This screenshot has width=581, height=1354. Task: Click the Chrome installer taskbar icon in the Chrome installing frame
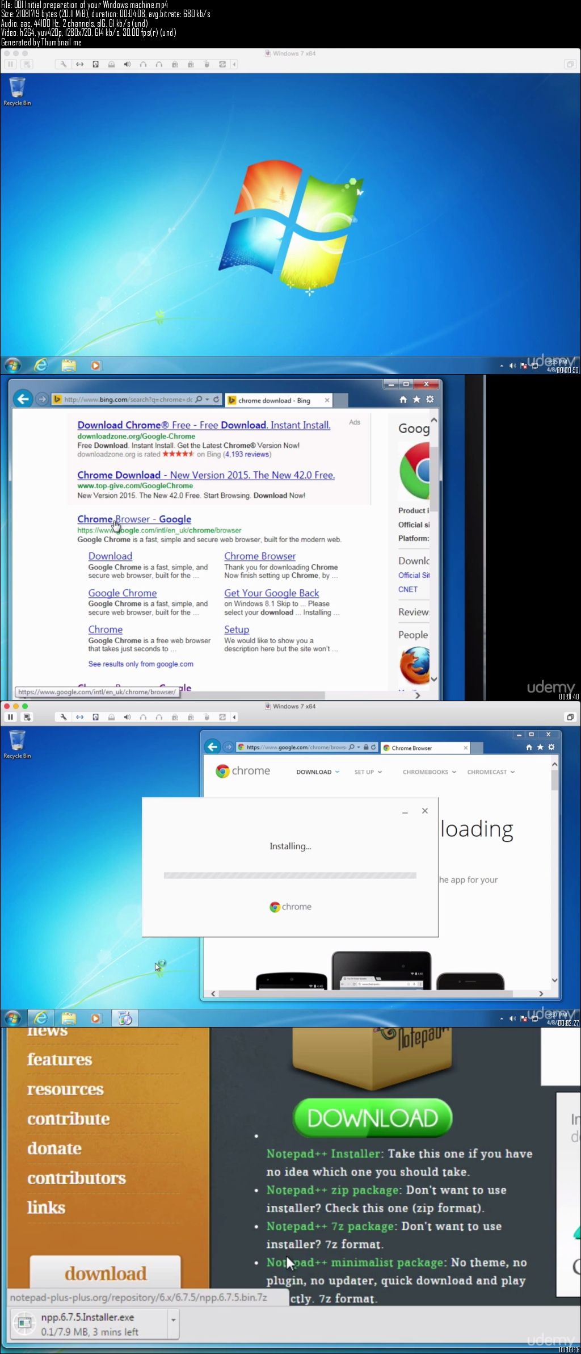(125, 1018)
